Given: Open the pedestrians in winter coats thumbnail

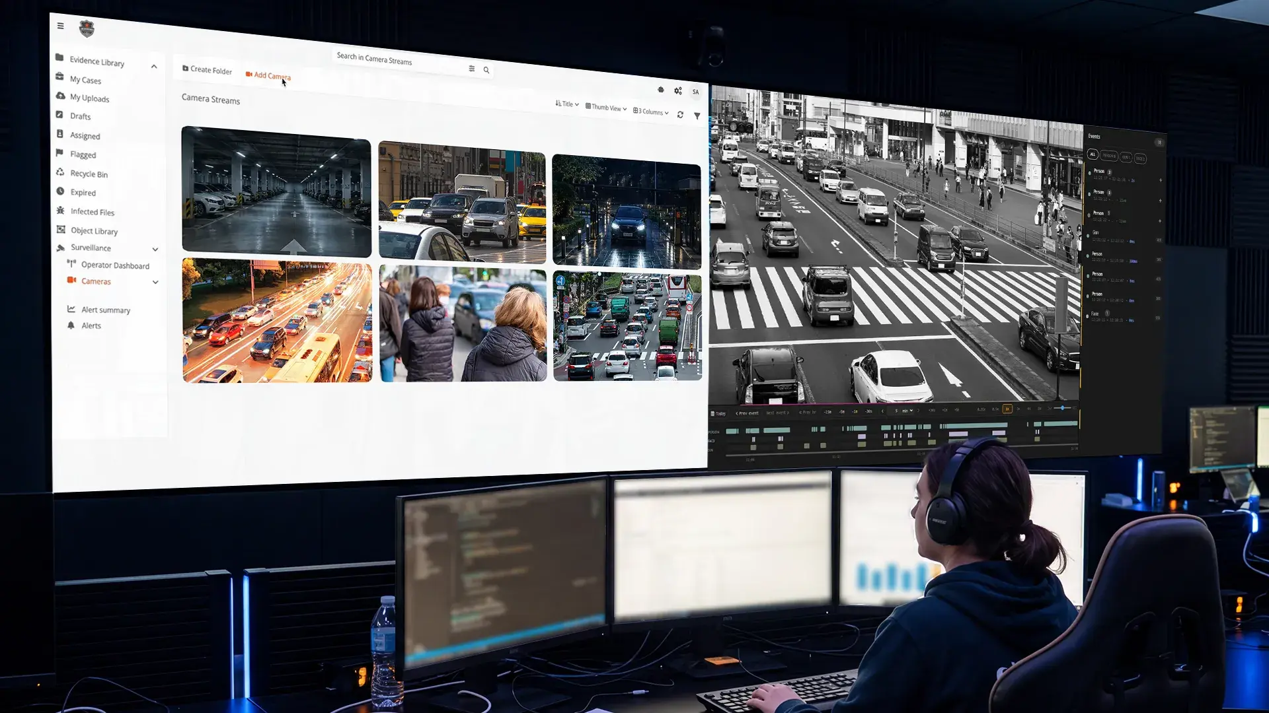Looking at the screenshot, I should pyautogui.click(x=463, y=323).
